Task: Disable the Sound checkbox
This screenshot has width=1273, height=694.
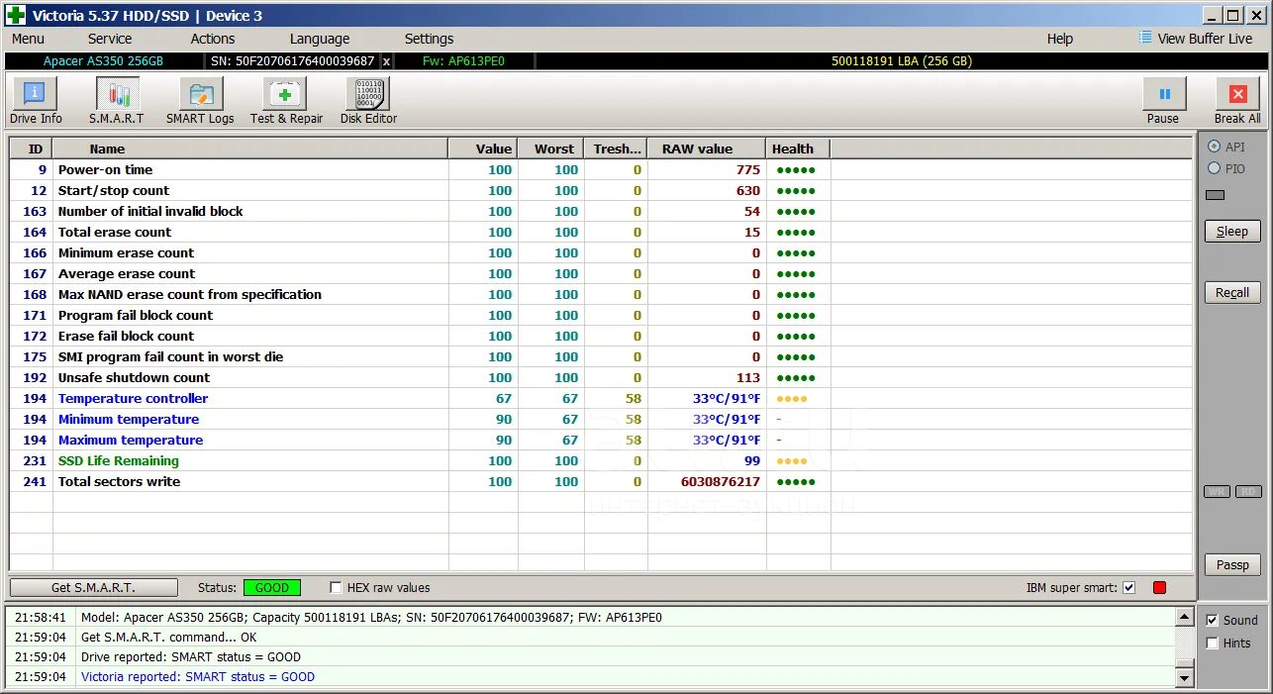Action: coord(1212,620)
